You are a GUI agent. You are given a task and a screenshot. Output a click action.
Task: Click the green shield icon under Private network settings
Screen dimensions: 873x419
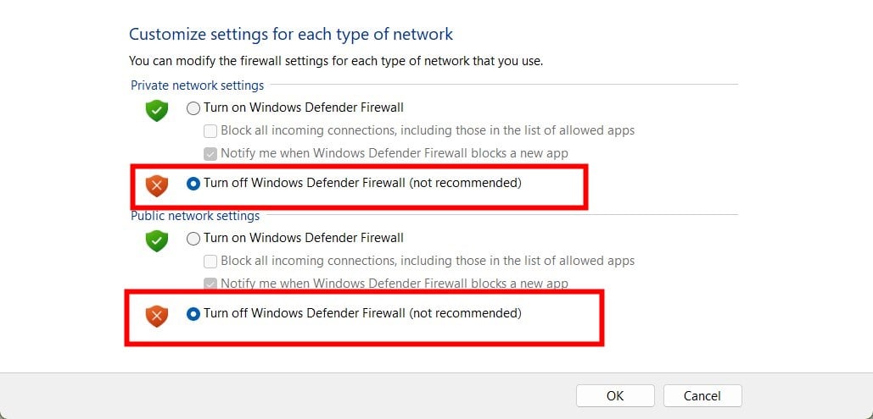click(157, 110)
